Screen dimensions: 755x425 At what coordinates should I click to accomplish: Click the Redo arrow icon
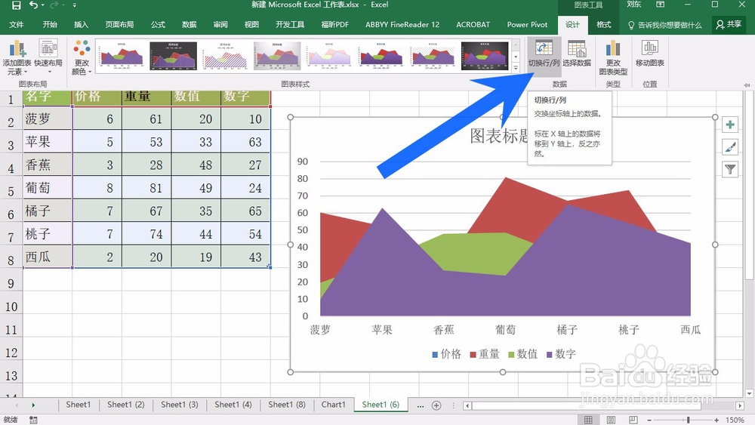pos(54,5)
